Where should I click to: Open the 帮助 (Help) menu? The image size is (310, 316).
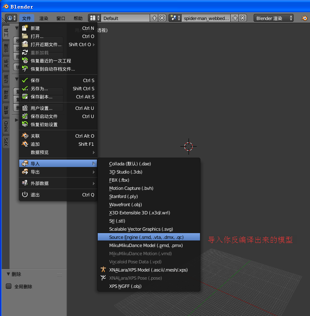[78, 18]
